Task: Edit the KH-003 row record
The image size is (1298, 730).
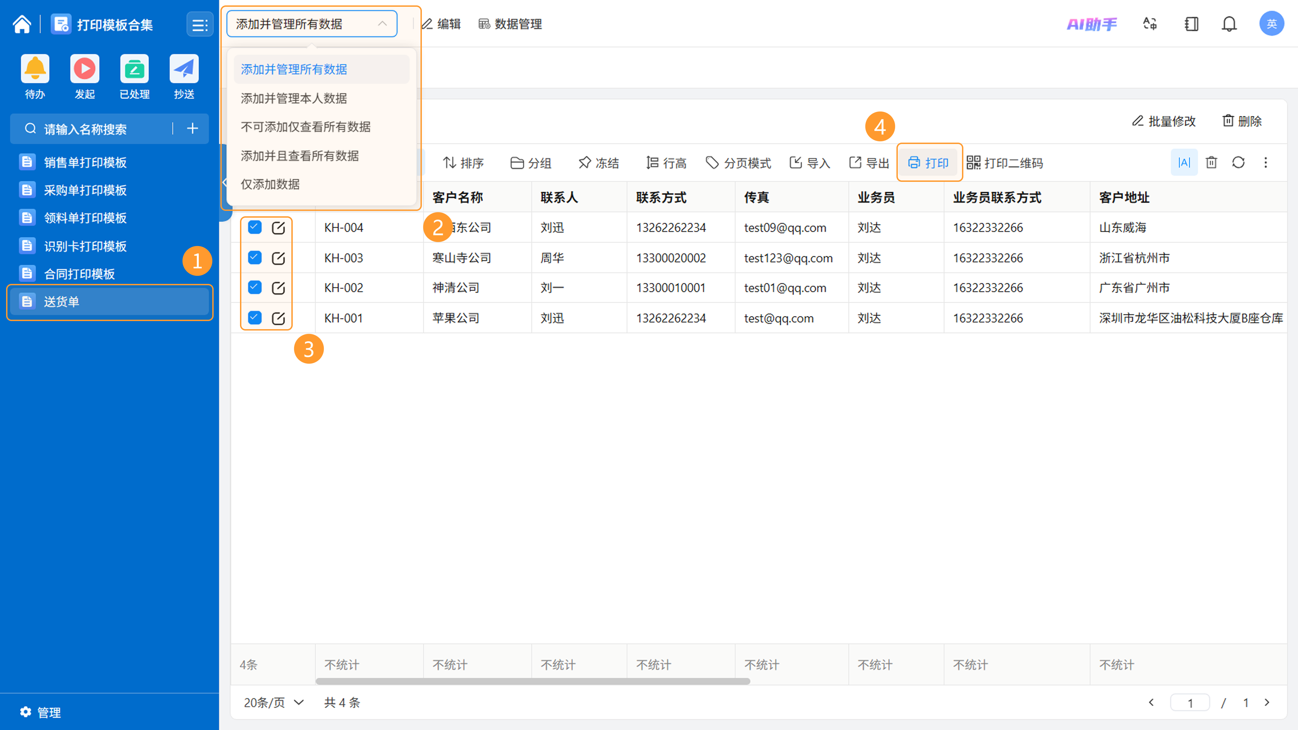Action: [278, 258]
